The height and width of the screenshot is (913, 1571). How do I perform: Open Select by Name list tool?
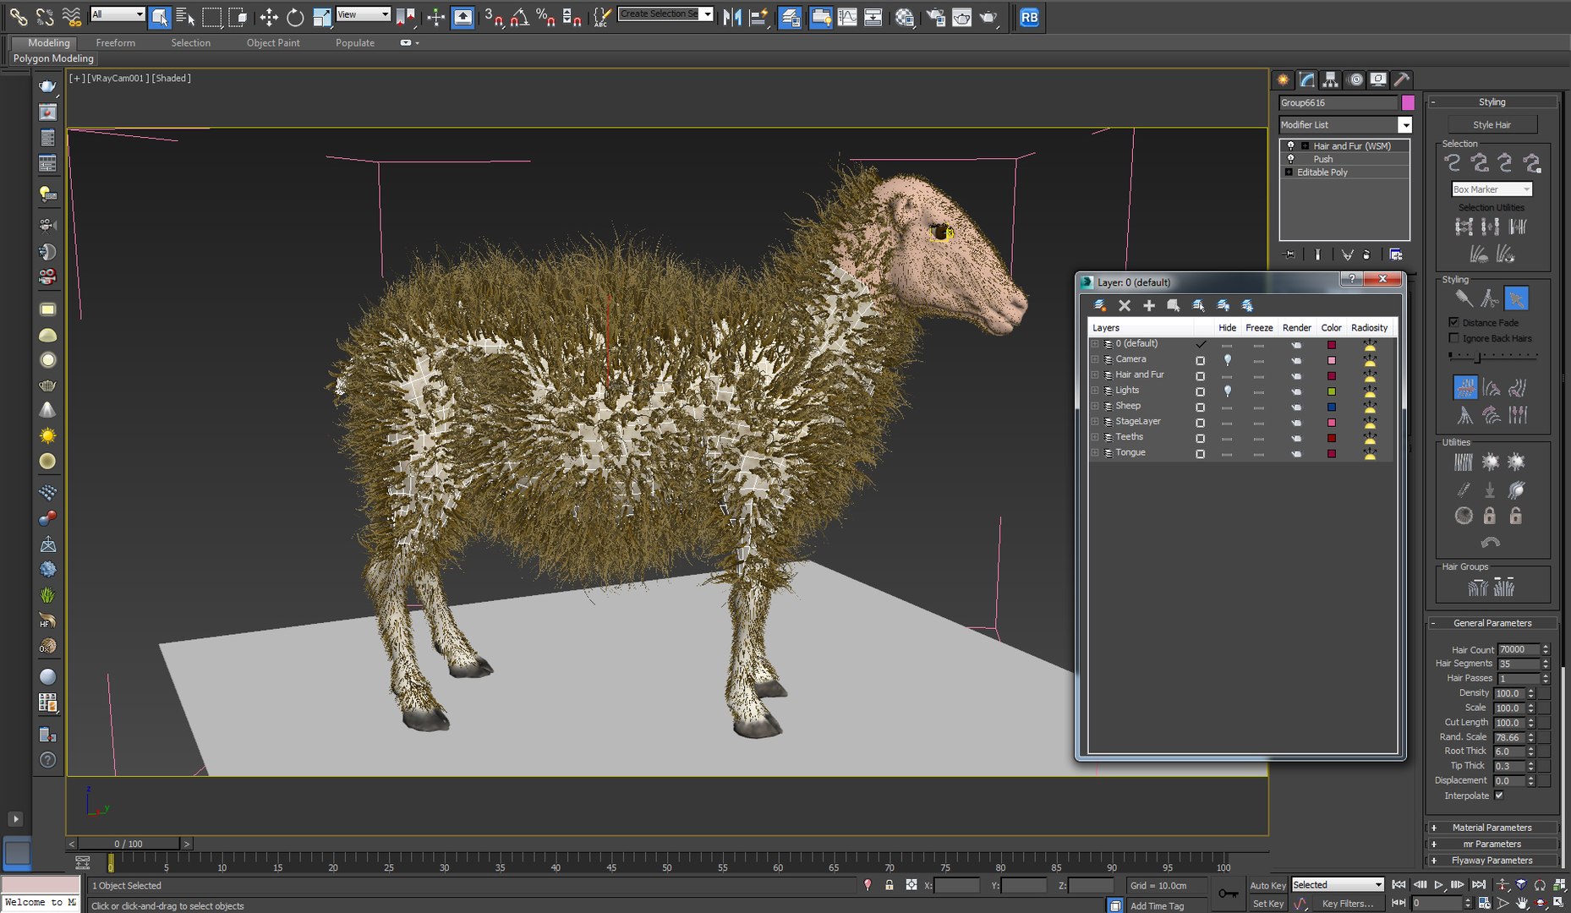pos(185,17)
